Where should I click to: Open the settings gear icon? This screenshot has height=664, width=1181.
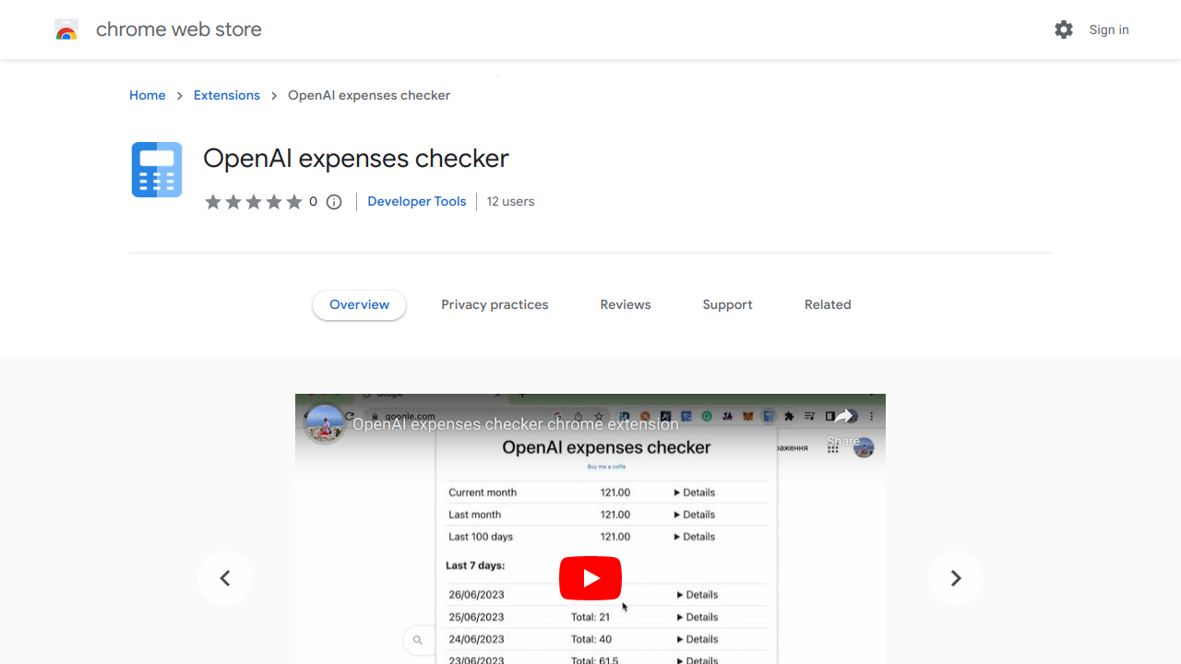click(1064, 30)
